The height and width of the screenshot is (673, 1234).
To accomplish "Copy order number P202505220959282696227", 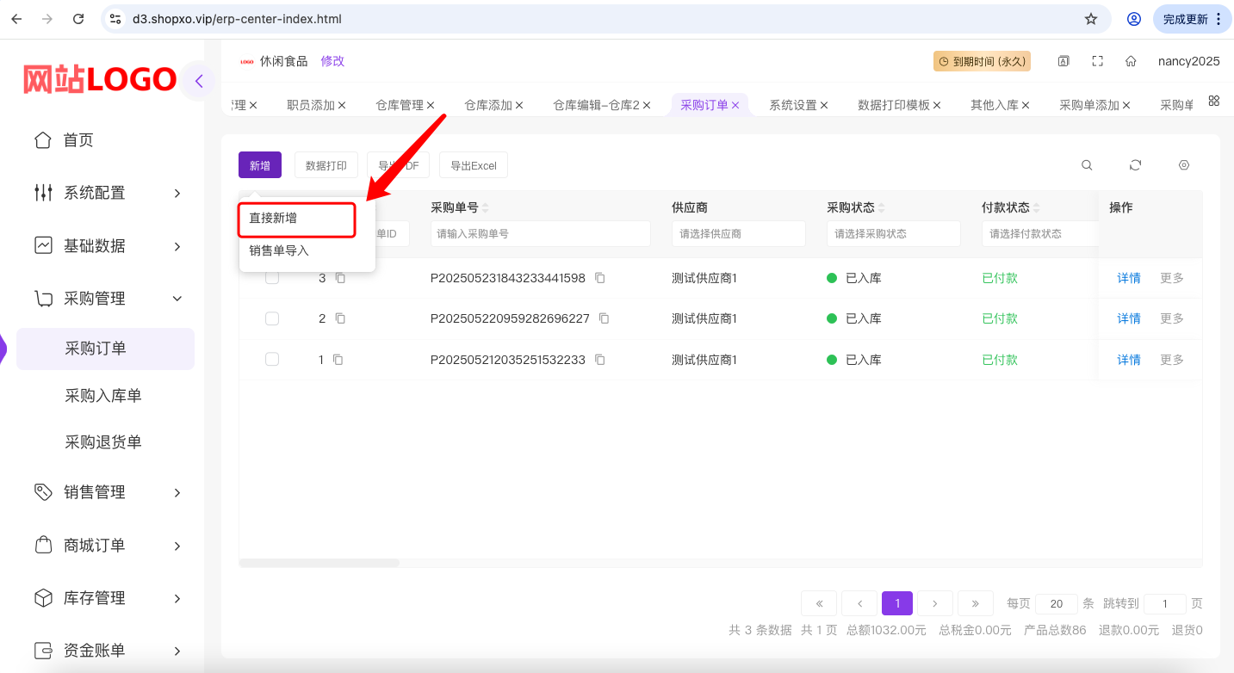I will [x=604, y=318].
